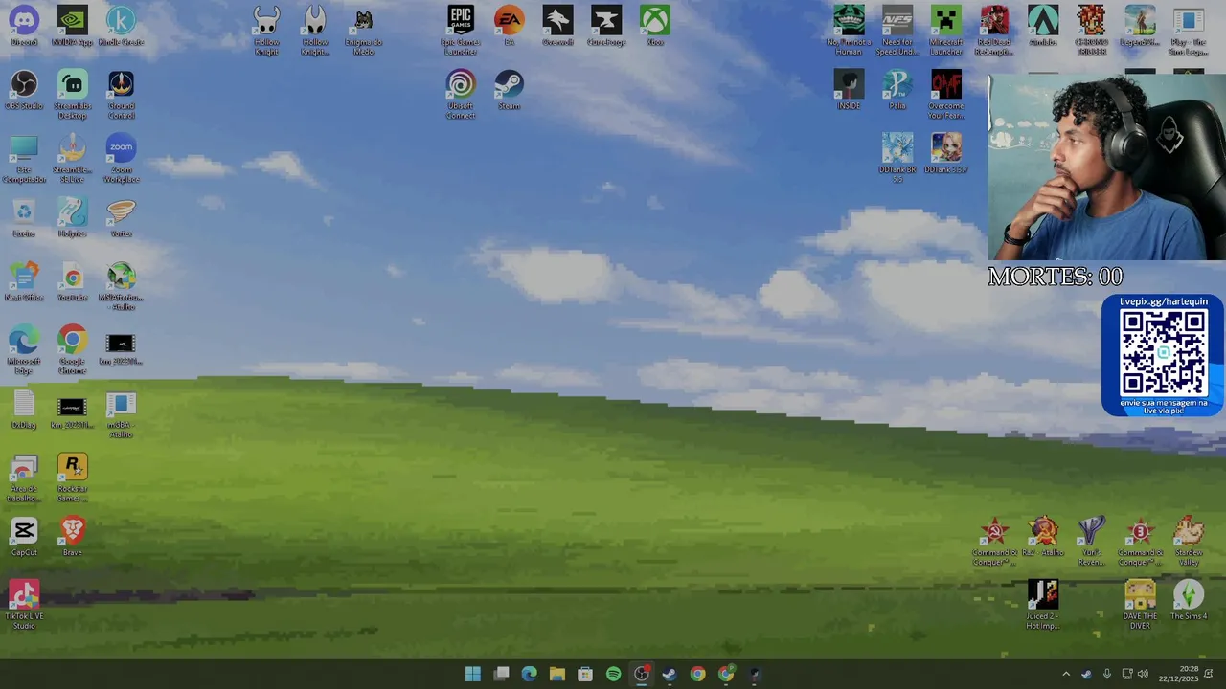Open the EA app shortcut
Image resolution: width=1226 pixels, height=689 pixels.
510,26
